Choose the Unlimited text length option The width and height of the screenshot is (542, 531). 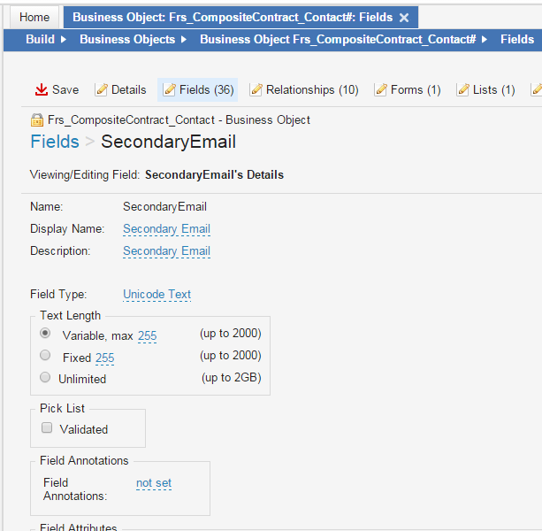45,378
